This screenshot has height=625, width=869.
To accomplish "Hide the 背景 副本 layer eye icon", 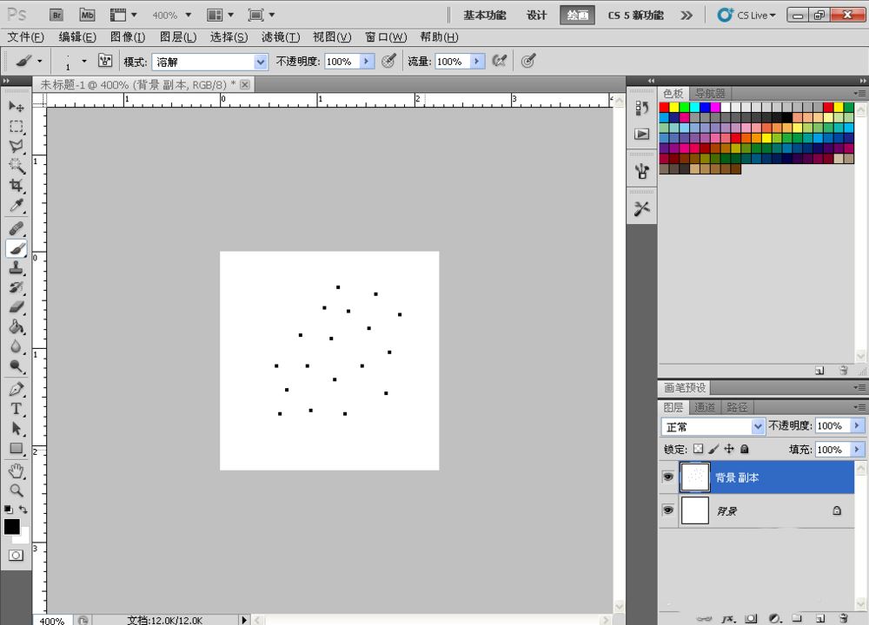I will click(667, 477).
